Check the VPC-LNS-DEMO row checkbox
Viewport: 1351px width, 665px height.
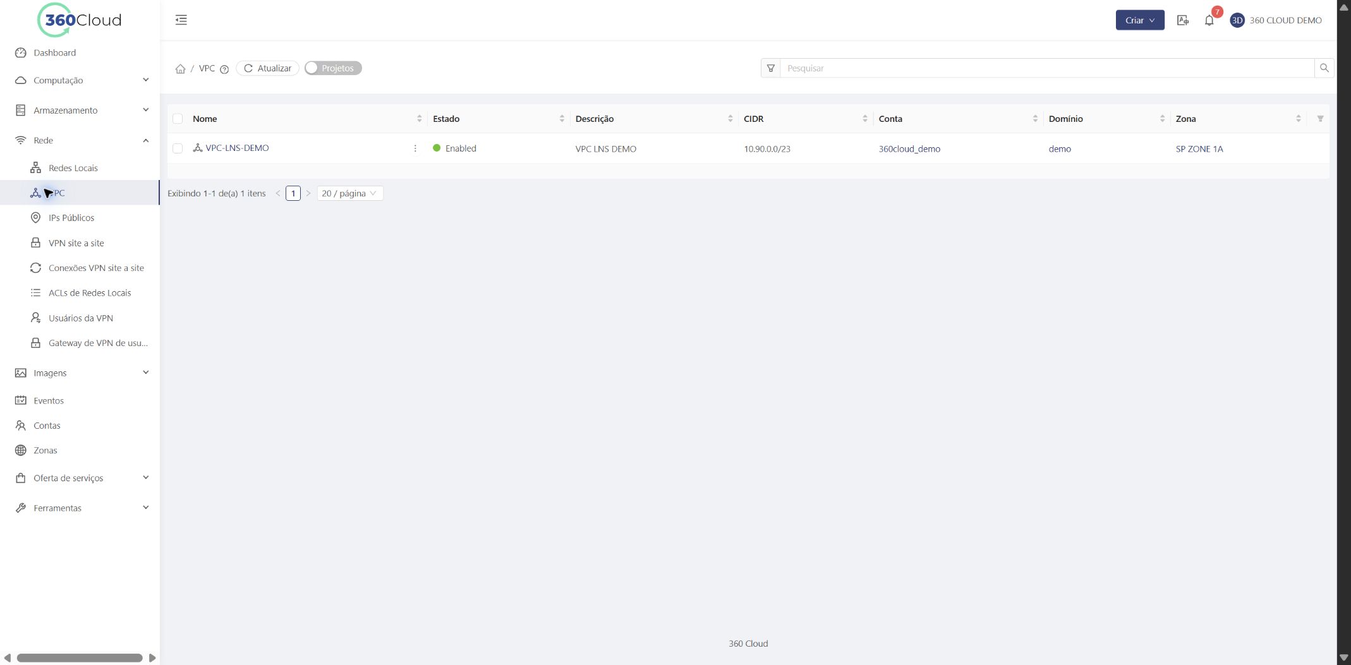pos(178,148)
